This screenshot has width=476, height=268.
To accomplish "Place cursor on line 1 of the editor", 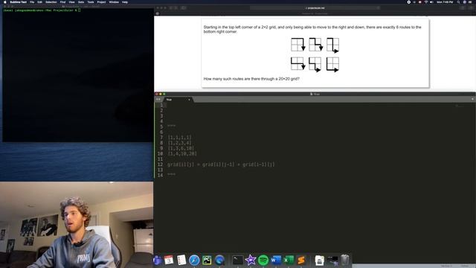I will (x=309, y=105).
